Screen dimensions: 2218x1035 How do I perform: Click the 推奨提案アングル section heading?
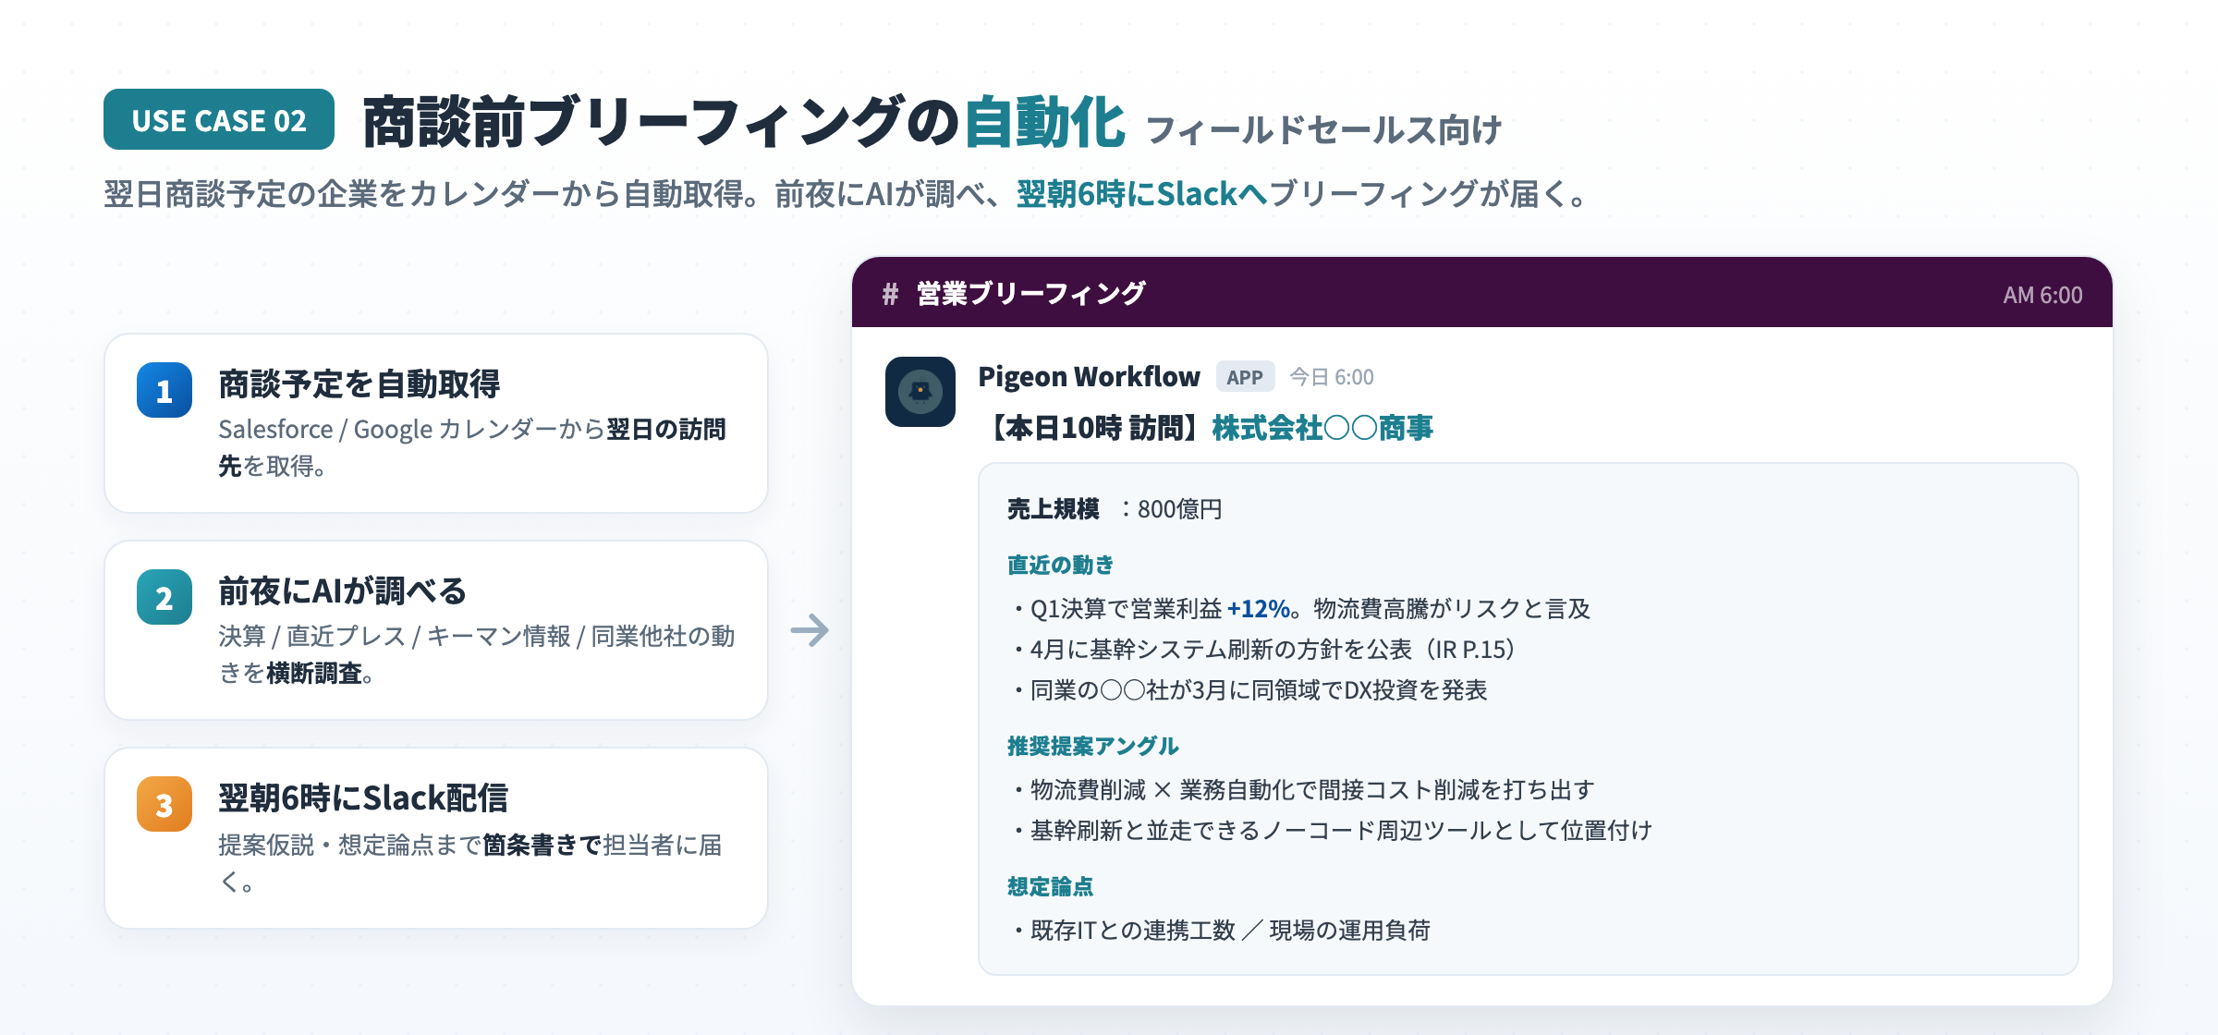pyautogui.click(x=1092, y=746)
